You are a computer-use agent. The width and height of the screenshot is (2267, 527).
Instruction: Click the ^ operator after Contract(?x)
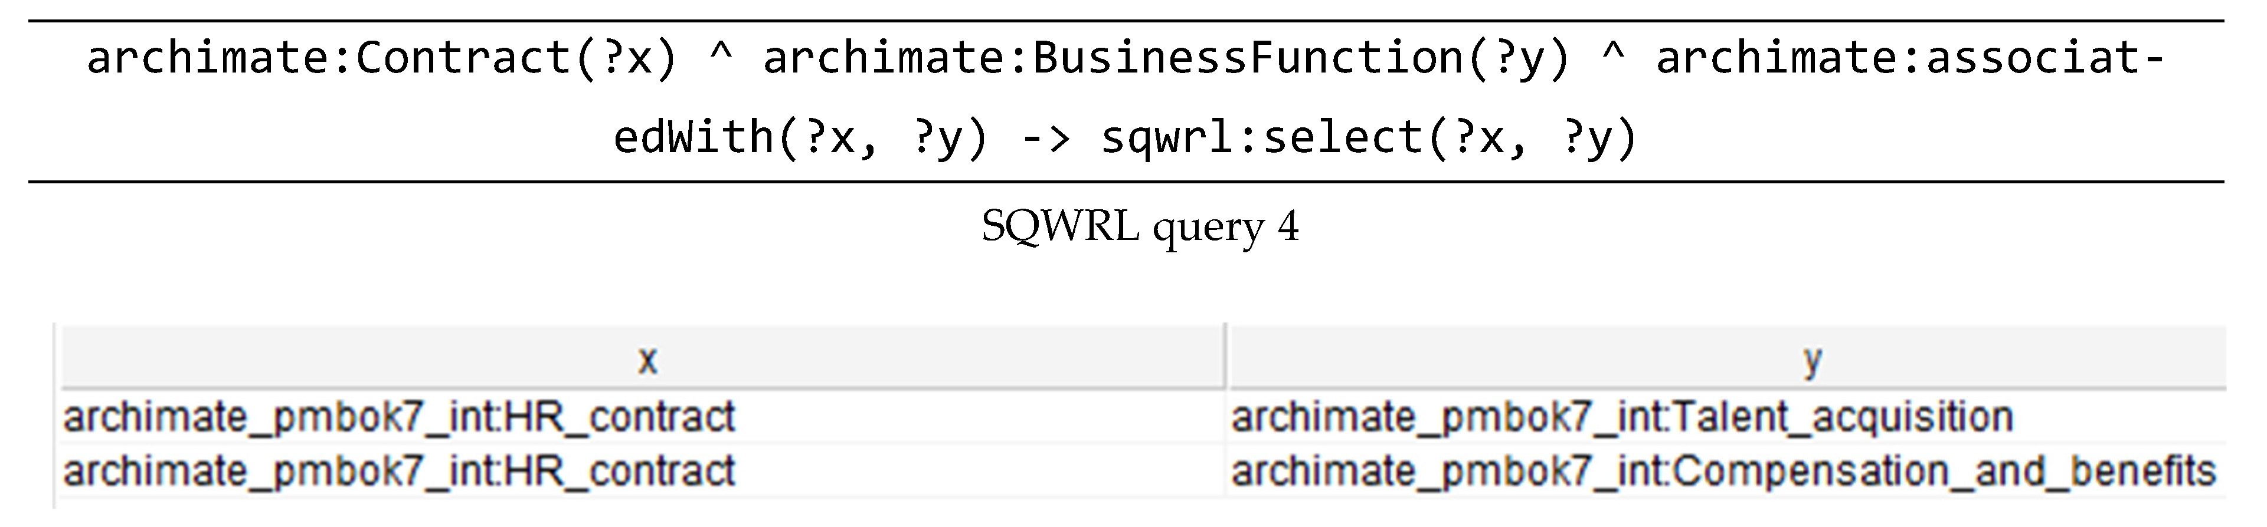pyautogui.click(x=721, y=54)
